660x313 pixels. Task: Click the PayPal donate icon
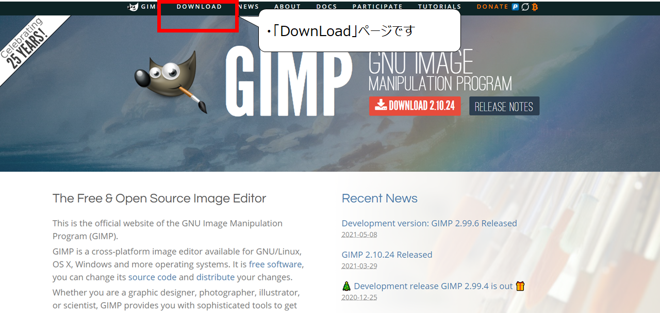tap(515, 7)
